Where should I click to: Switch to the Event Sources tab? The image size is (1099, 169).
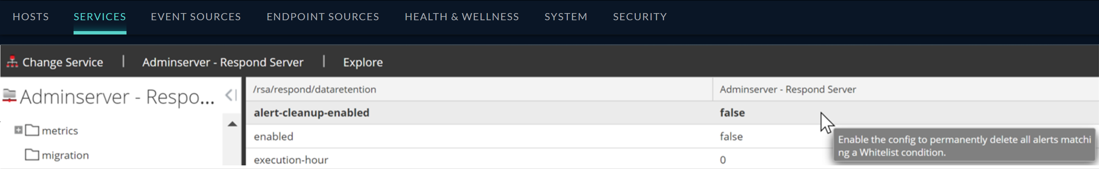(196, 16)
